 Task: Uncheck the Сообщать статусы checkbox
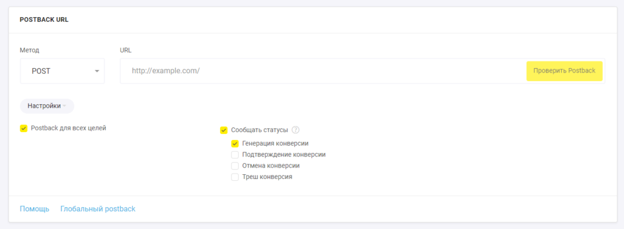tap(224, 130)
